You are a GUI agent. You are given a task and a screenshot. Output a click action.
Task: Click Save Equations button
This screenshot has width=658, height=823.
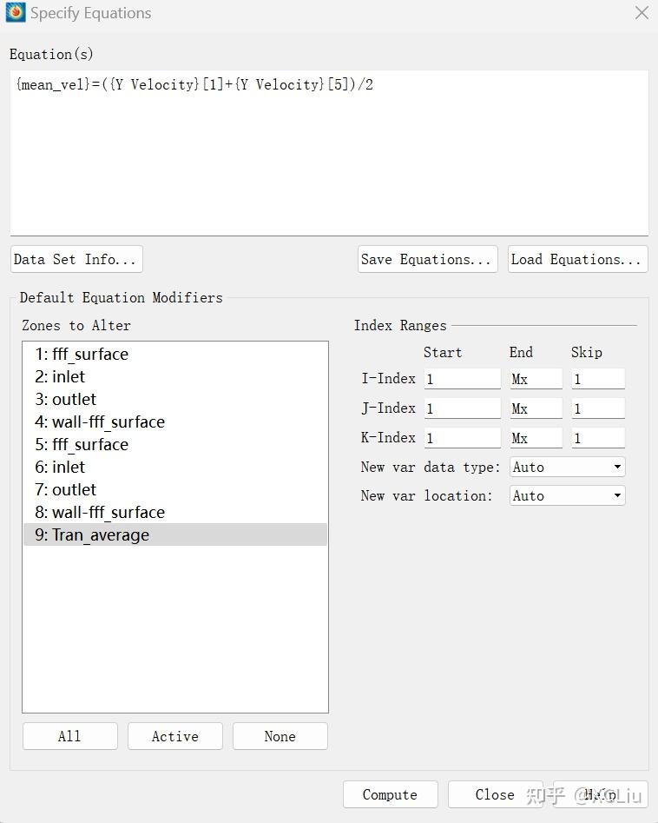[x=426, y=259]
